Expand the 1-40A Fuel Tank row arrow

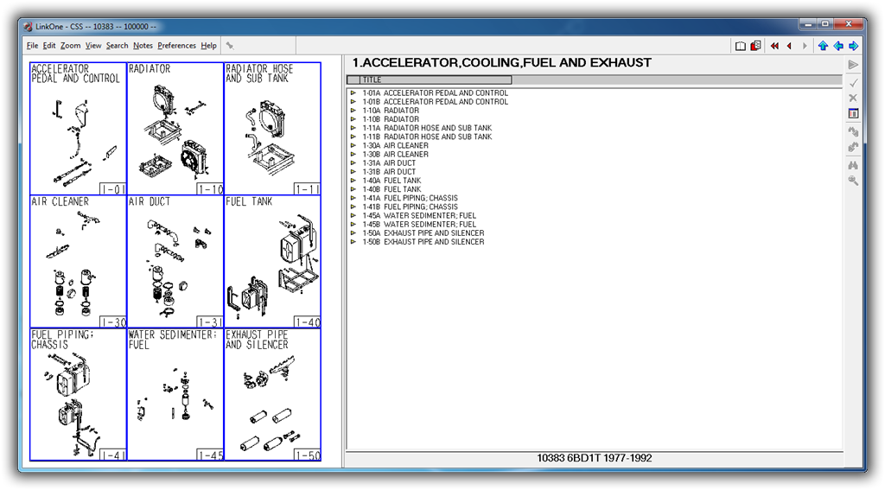click(353, 181)
